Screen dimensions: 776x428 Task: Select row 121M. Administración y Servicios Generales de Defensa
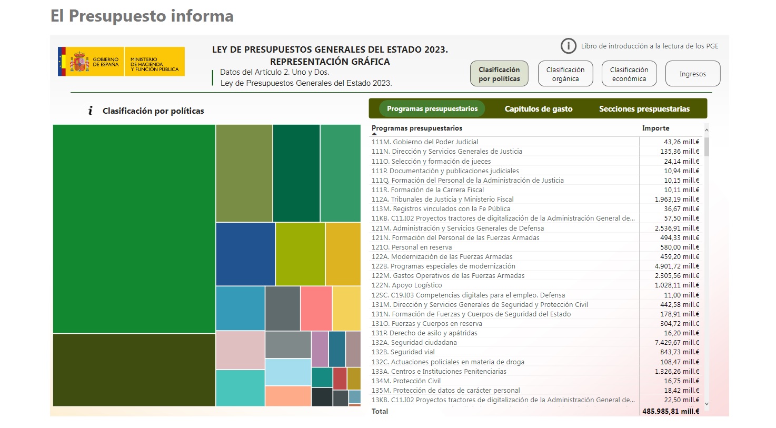[x=536, y=228]
